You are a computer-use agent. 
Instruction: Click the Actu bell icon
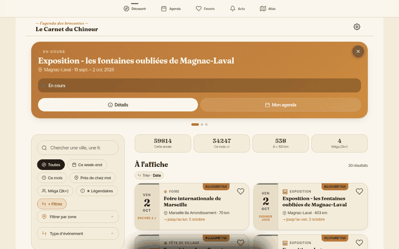[233, 9]
